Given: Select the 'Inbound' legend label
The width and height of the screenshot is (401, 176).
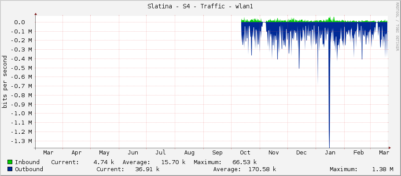Looking at the screenshot, I should coord(27,162).
